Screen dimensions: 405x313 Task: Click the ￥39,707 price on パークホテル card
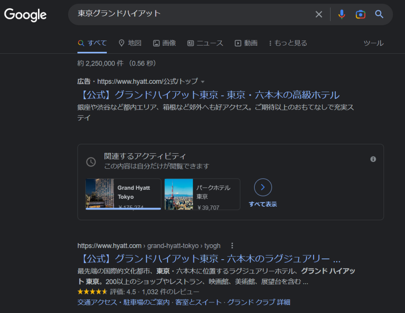tap(208, 207)
